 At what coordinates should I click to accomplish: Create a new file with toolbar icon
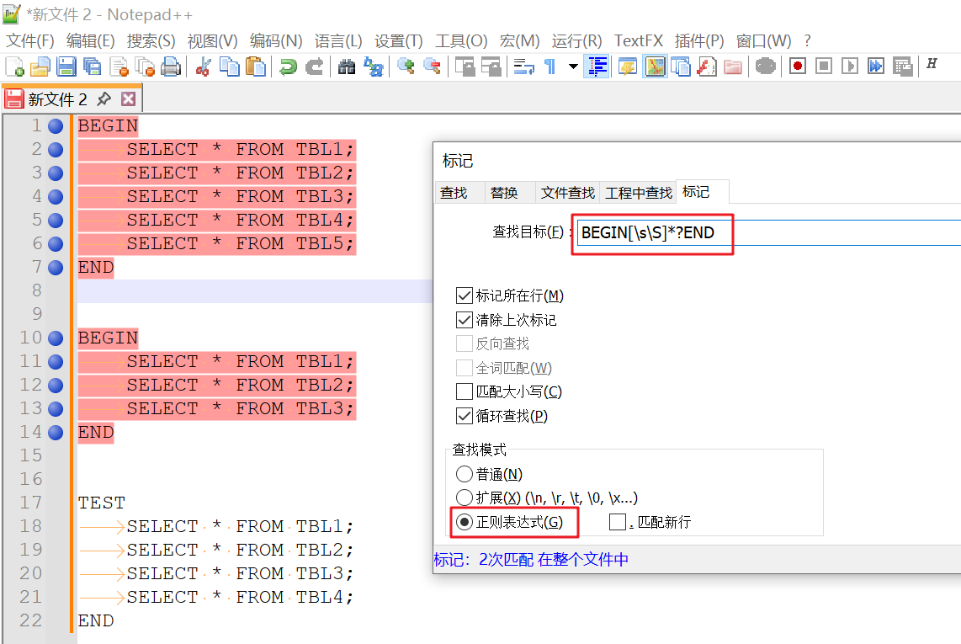point(14,67)
